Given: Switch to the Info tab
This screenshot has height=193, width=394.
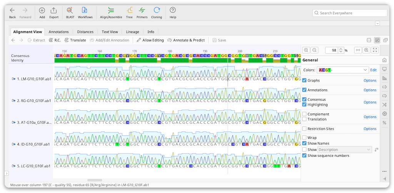Looking at the screenshot, I should pyautogui.click(x=151, y=32).
